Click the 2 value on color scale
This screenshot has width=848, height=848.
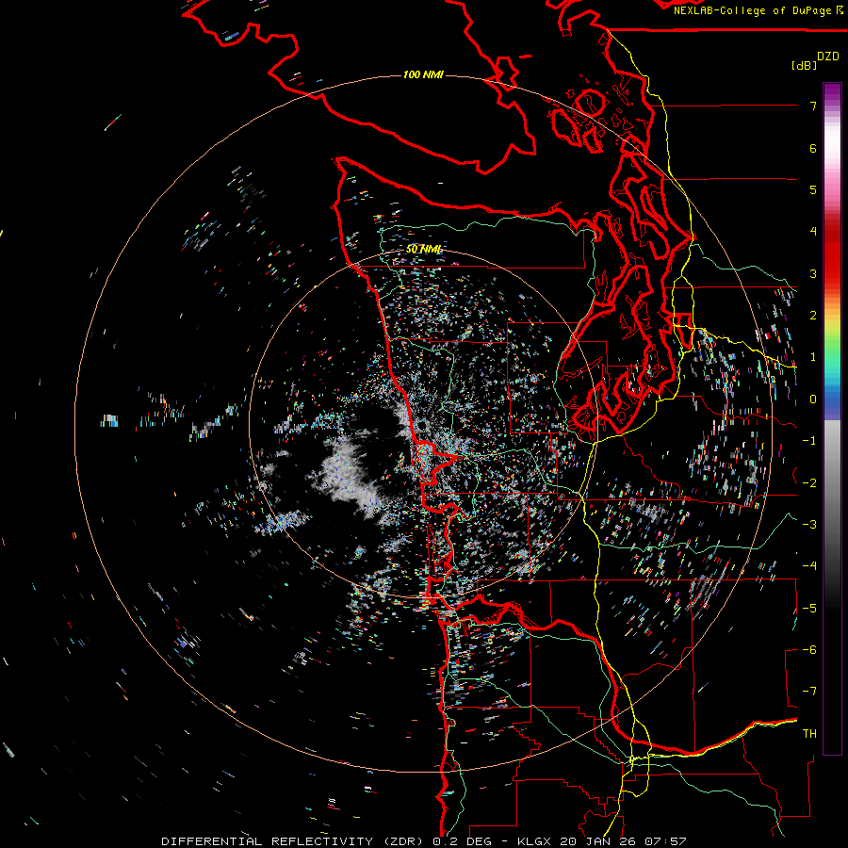813,316
